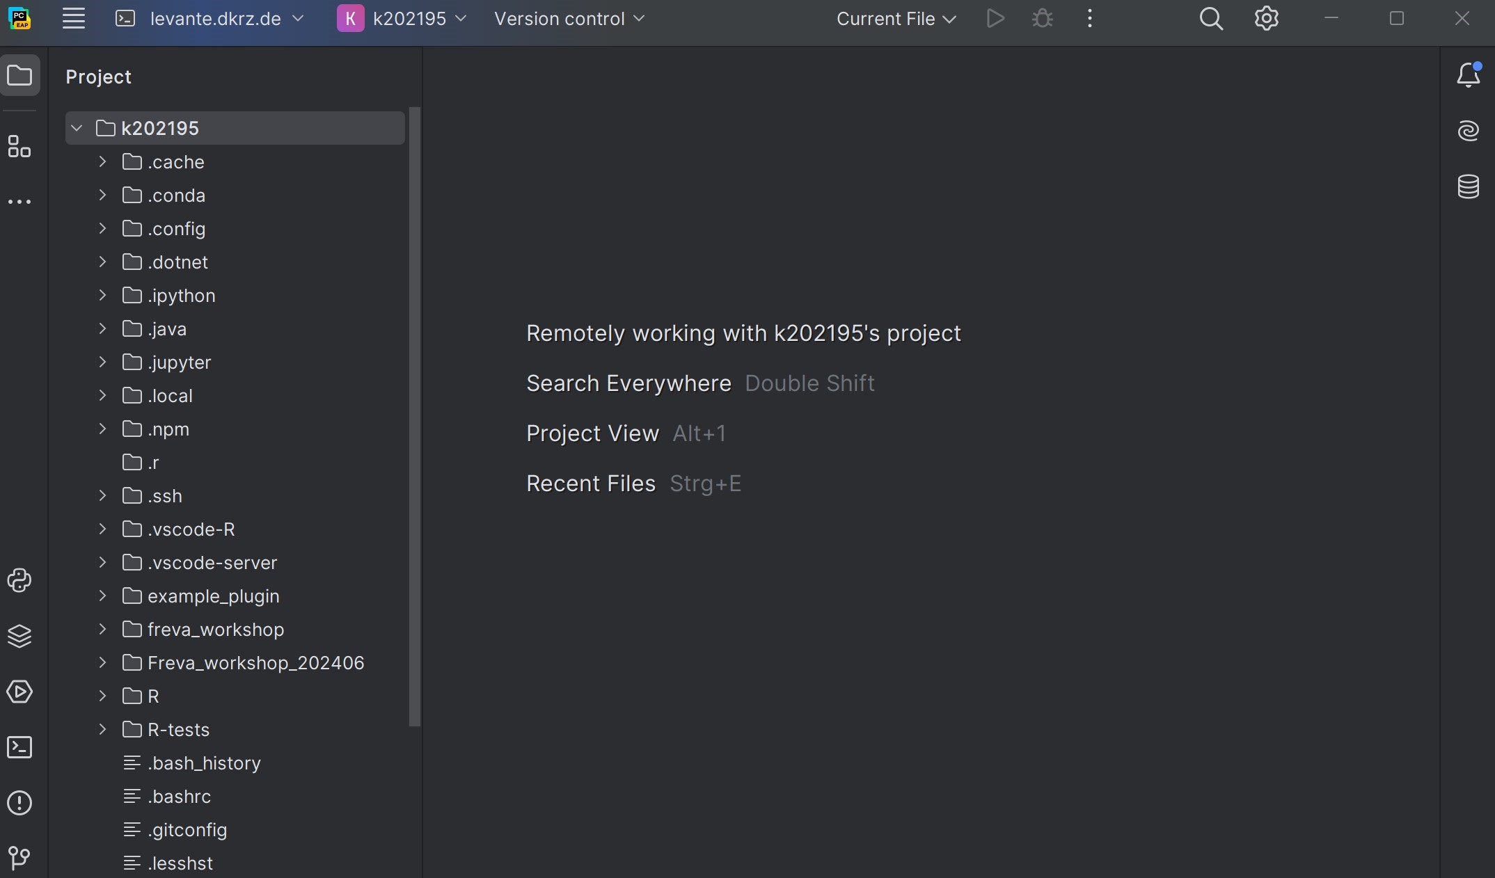This screenshot has width=1495, height=878.
Task: Open IDE Settings via the gear icon
Action: [x=1266, y=18]
